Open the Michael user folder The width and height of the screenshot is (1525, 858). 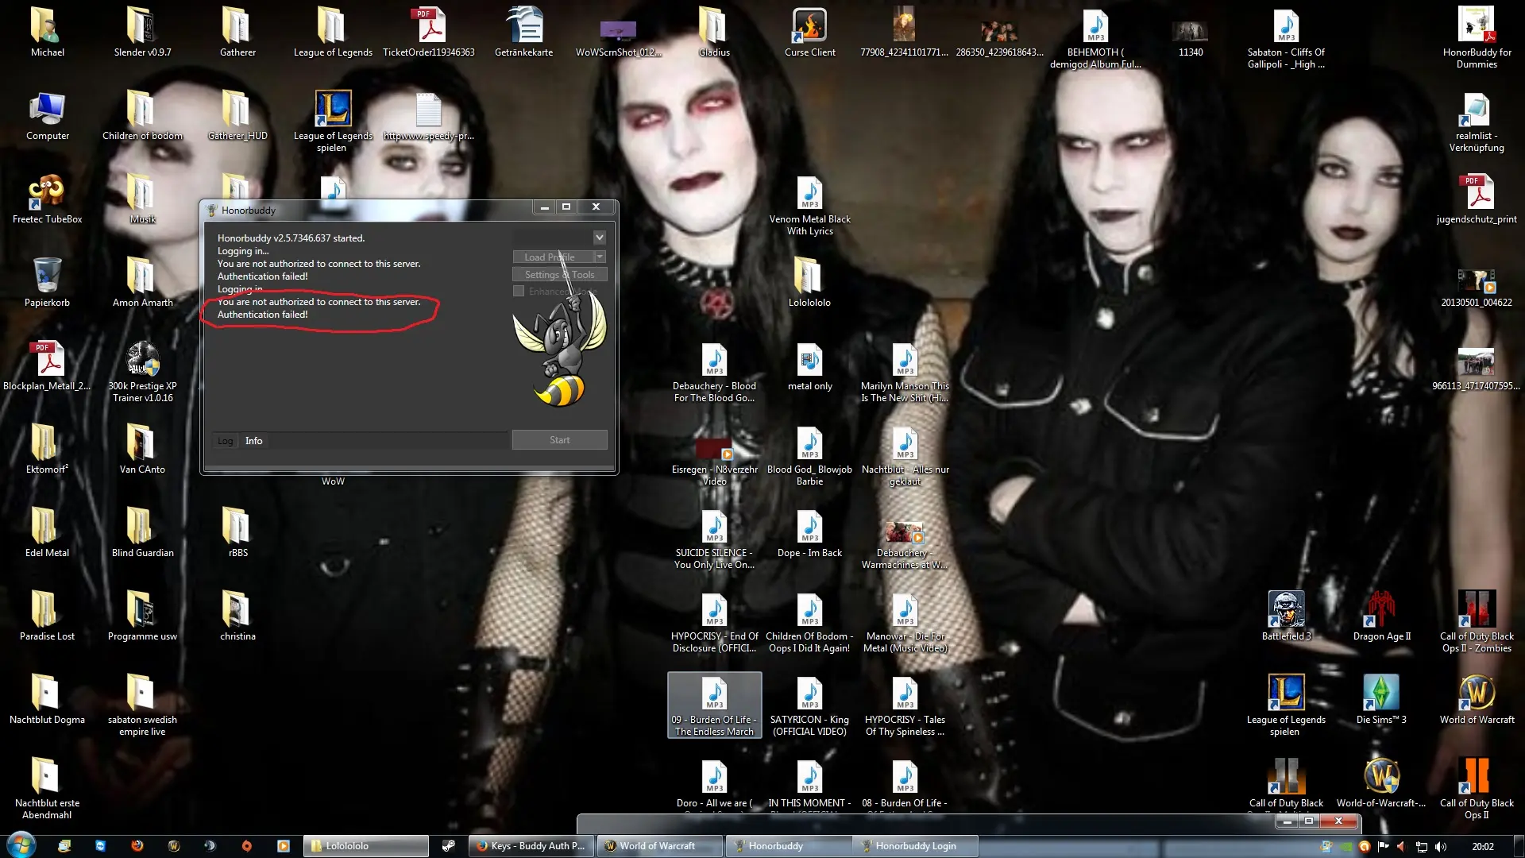coord(47,33)
